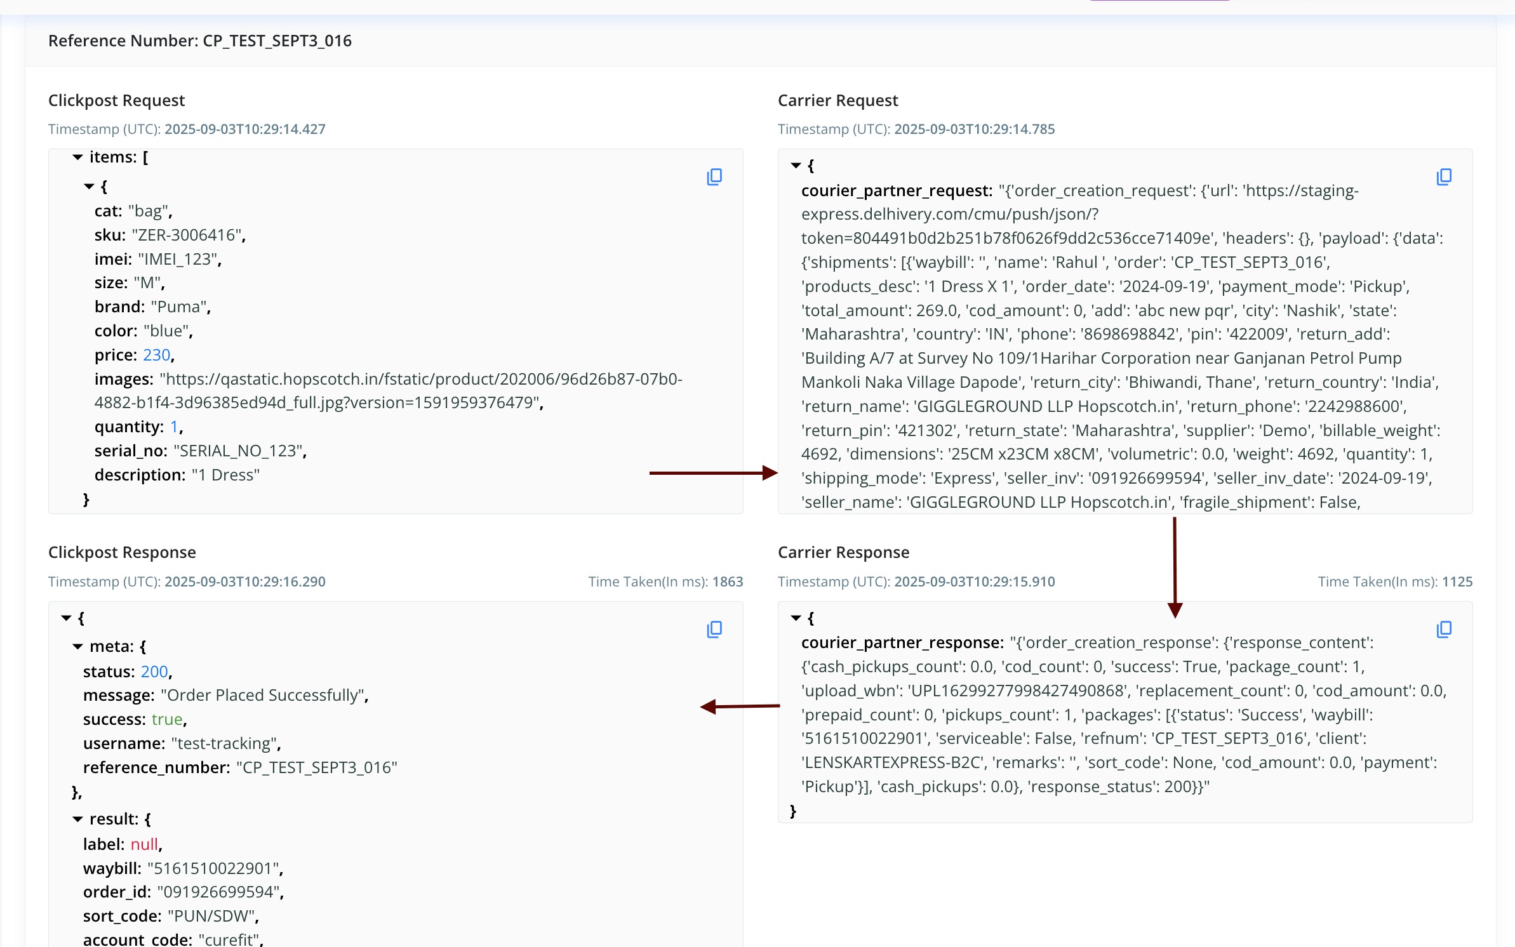Collapse Carrier Request root object
Screen dimensions: 1515x947
pos(796,166)
